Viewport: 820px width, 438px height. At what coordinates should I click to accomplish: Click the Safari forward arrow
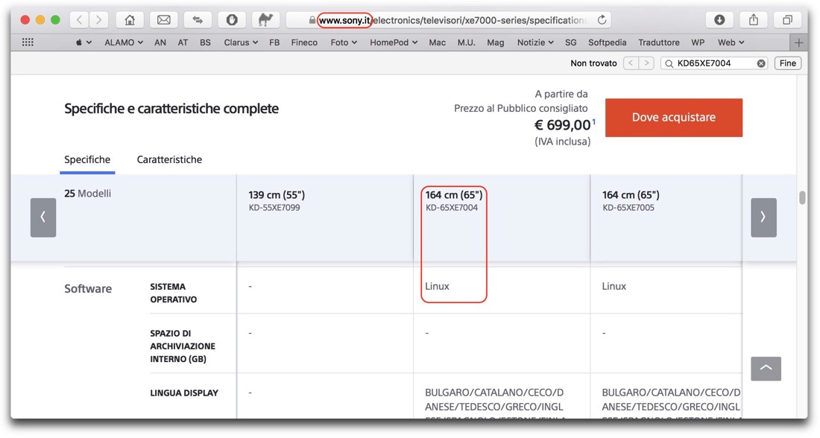pyautogui.click(x=98, y=20)
